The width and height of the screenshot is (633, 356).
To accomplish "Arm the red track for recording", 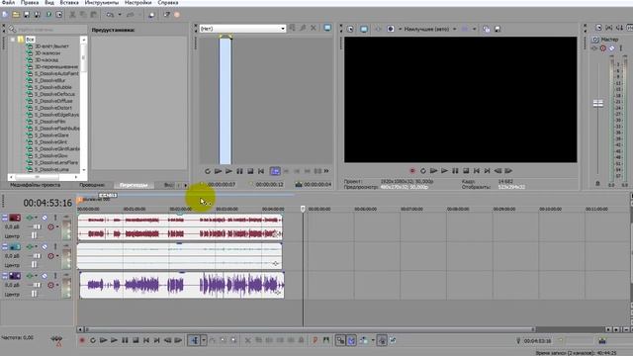I will (50, 226).
